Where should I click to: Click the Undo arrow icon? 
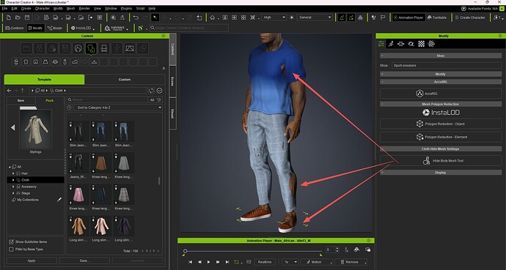click(x=136, y=18)
